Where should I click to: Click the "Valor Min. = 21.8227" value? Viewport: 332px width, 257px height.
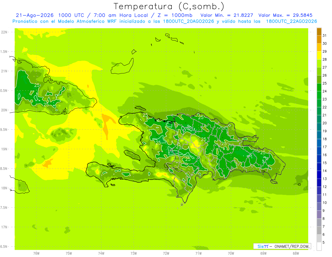tap(227, 15)
